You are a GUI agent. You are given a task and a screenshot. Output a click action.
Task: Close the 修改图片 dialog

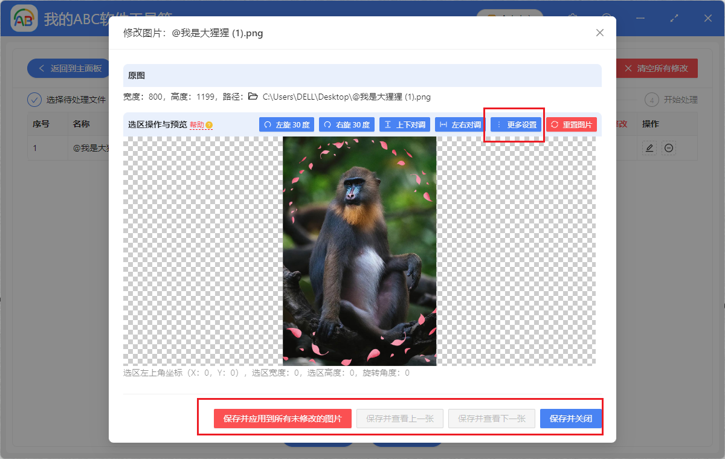tap(599, 33)
